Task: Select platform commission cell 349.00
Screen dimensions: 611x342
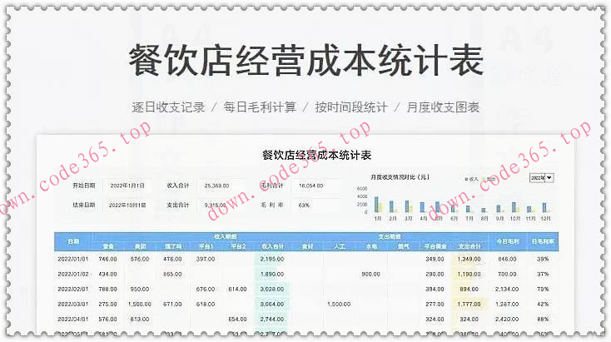Action: (435, 259)
